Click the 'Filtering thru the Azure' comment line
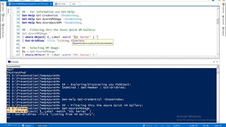Viewport: 226px width, 127px height. point(59,30)
